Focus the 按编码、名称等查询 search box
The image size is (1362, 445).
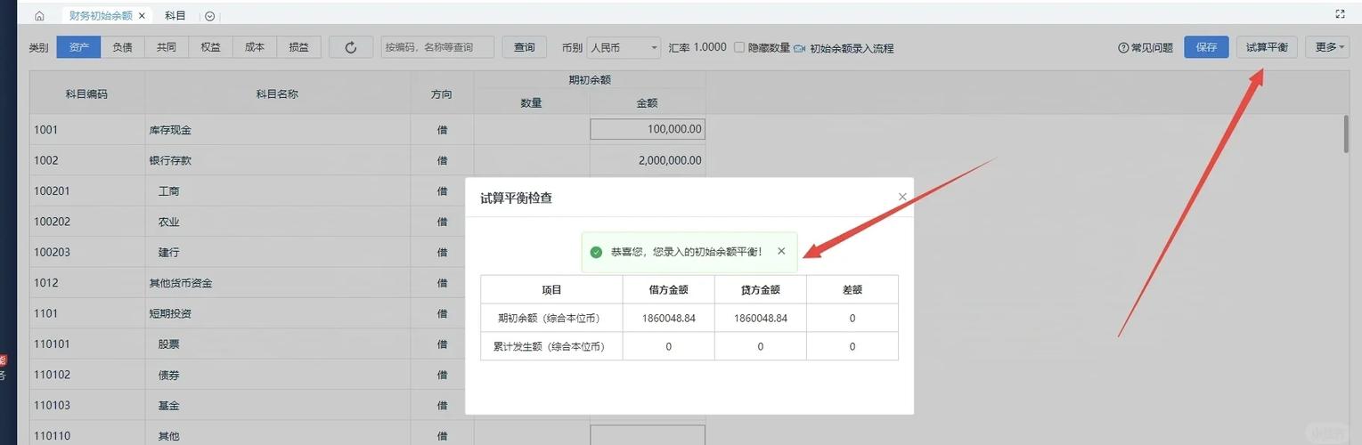437,47
